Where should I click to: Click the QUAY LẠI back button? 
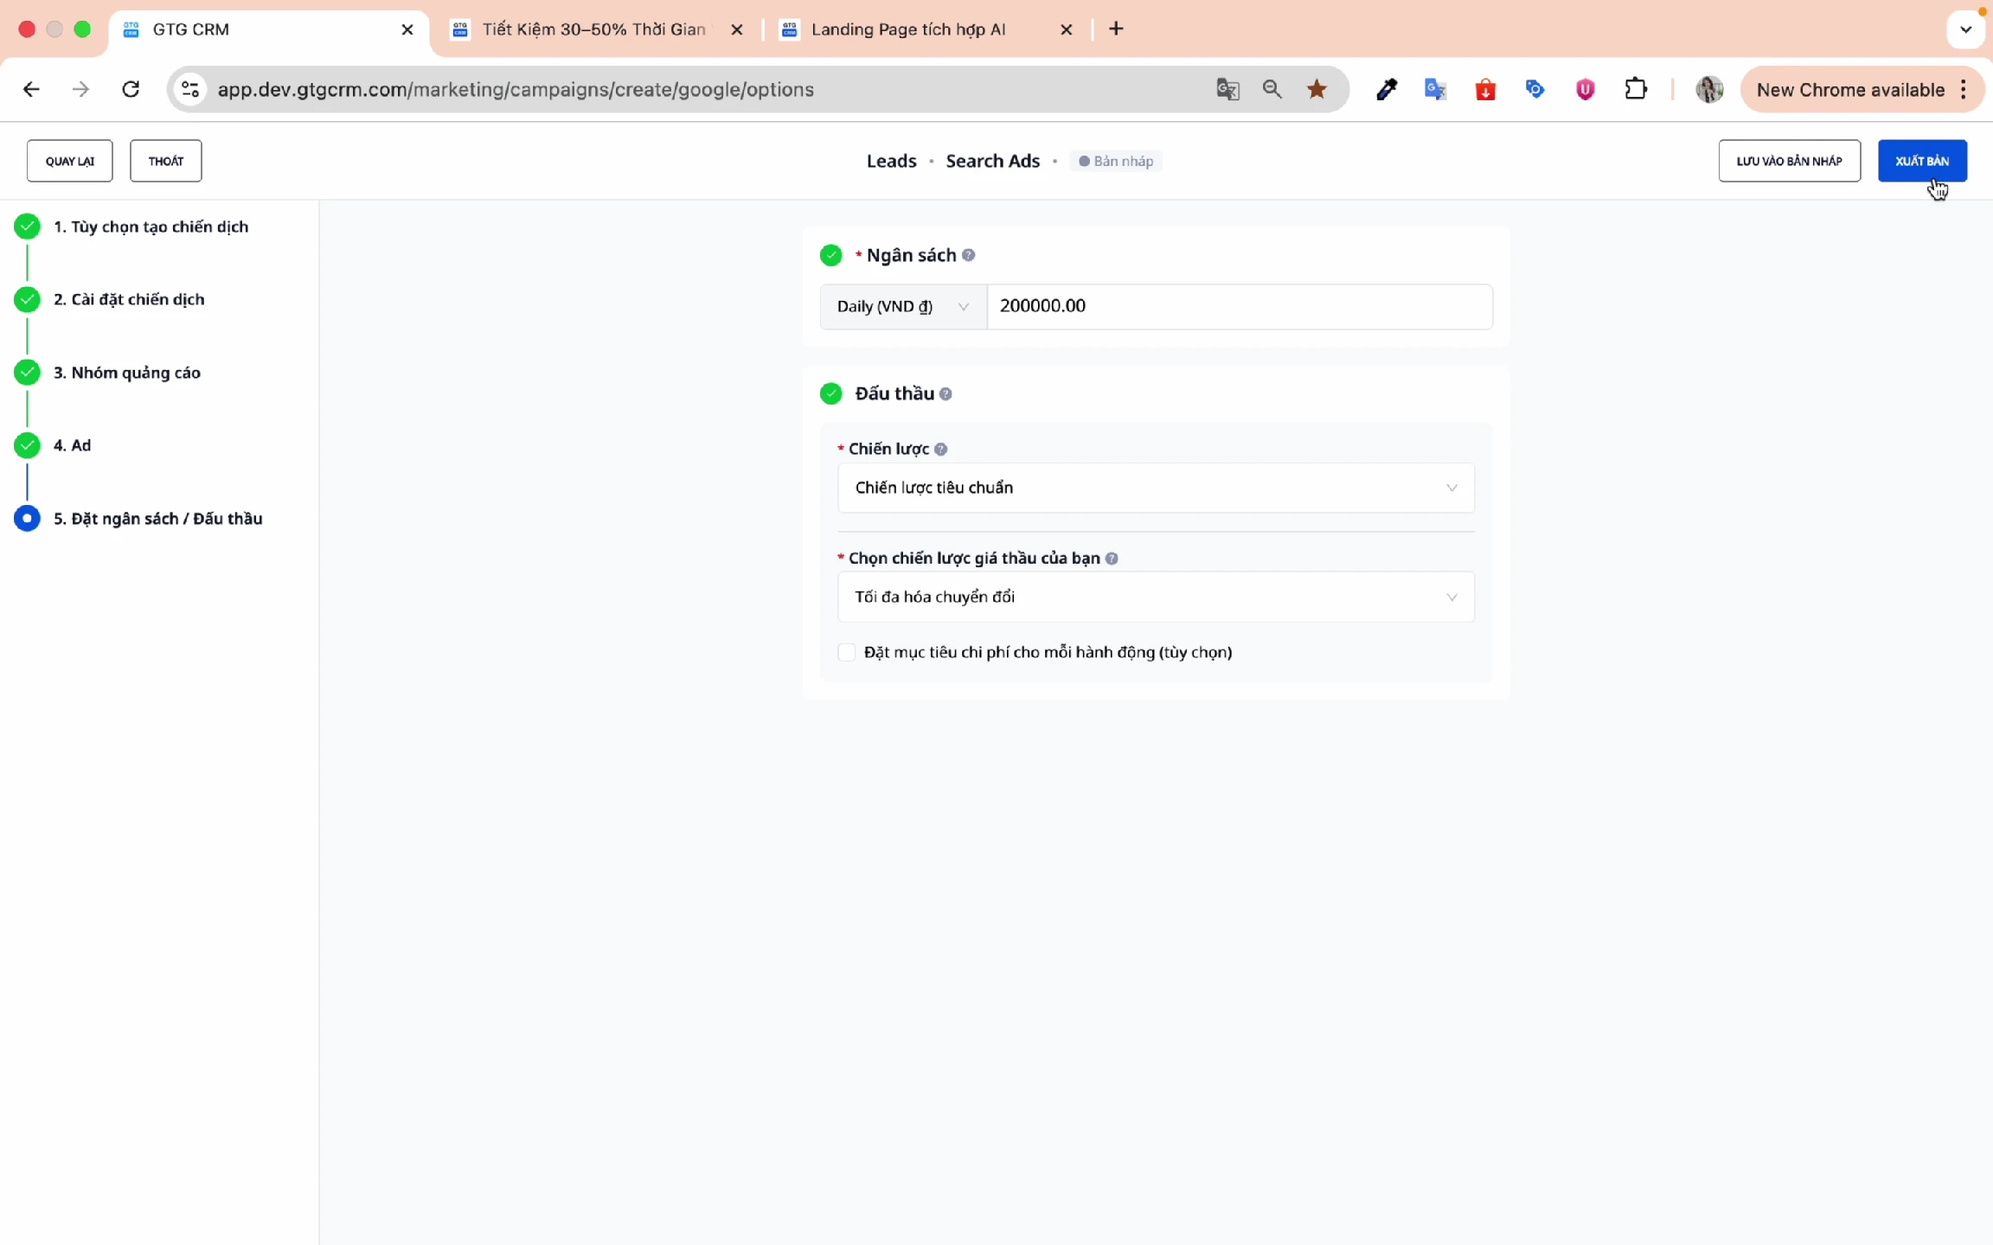[69, 161]
